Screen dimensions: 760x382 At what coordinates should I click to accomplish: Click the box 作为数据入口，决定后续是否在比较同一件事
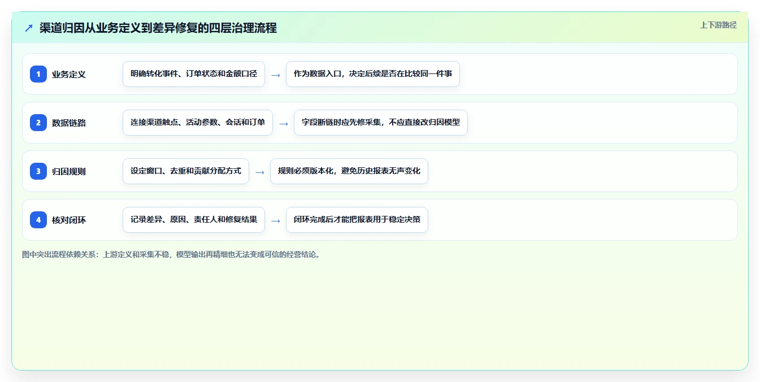pyautogui.click(x=373, y=74)
